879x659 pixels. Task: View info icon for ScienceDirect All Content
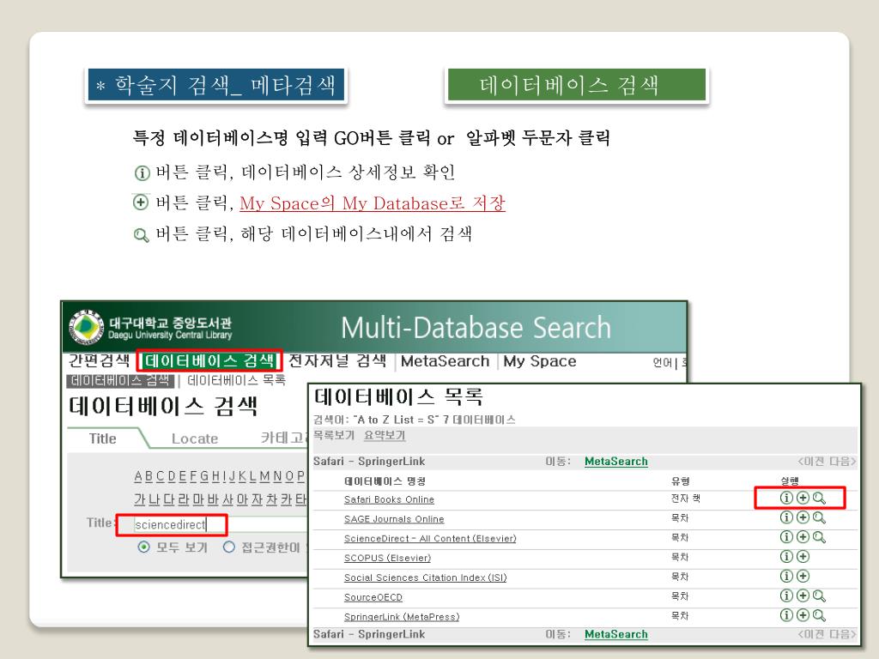click(x=786, y=537)
